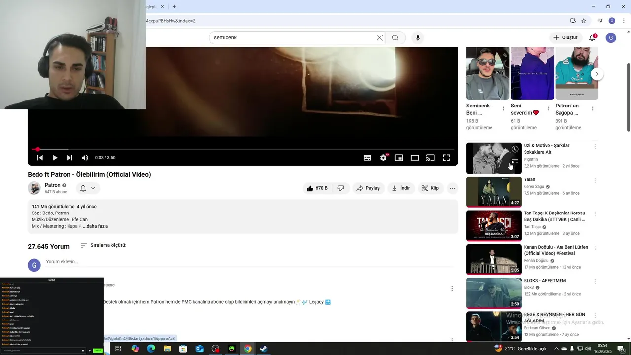Open the Patron channel name link

pyautogui.click(x=53, y=185)
